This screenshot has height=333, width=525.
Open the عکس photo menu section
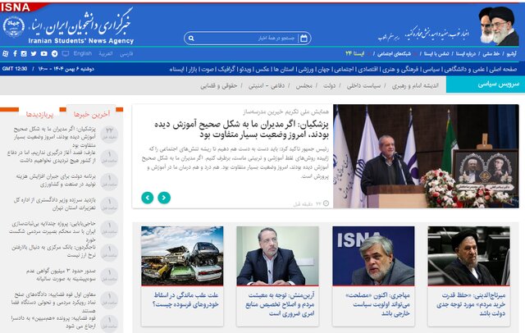click(x=262, y=69)
